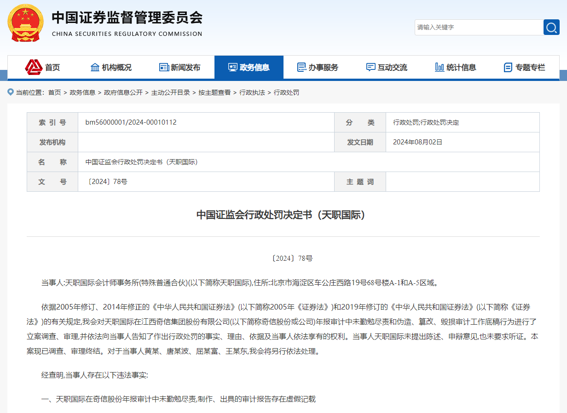Click the 主题词 header cell
This screenshot has height=413, width=567.
[360, 182]
